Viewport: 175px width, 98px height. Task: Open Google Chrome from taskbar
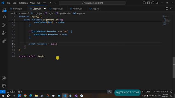coord(25,96)
